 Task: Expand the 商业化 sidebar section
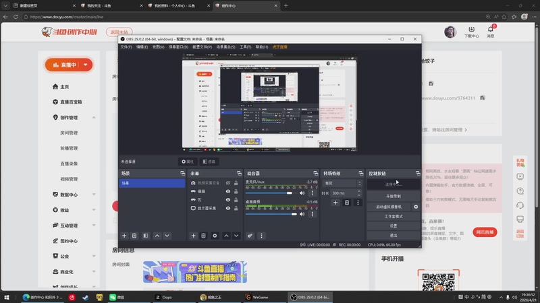coord(94,272)
